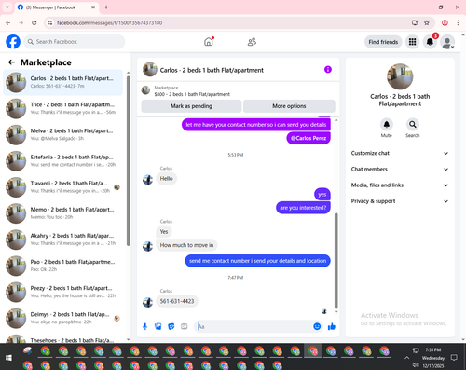The image size is (466, 370).
Task: Click the site information icon in address bar
Action: (49, 22)
